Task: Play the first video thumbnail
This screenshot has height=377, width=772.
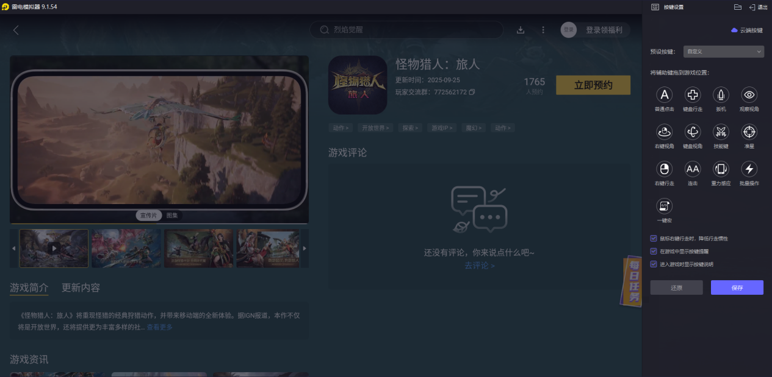Action: (54, 248)
